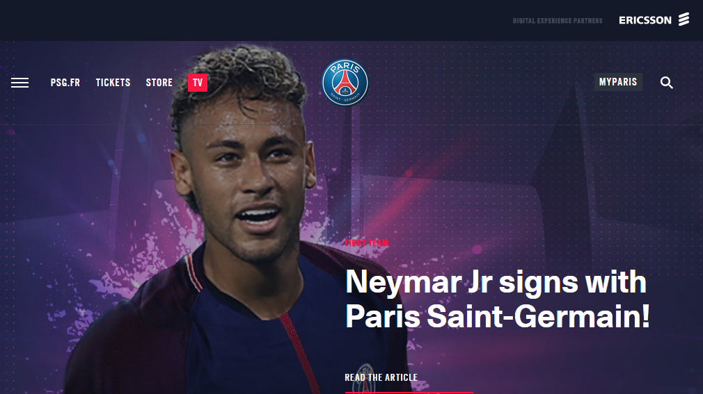The width and height of the screenshot is (703, 394).
Task: Open the red TV badge
Action: click(198, 83)
